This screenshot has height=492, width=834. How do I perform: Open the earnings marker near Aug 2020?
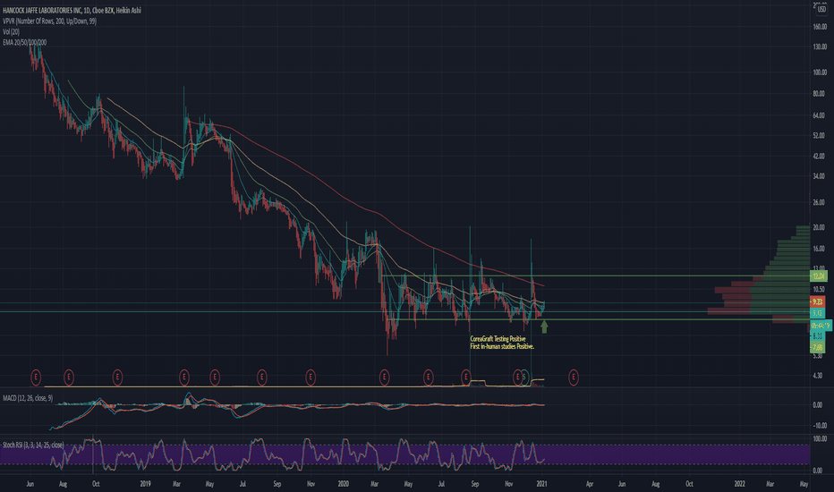(x=466, y=377)
